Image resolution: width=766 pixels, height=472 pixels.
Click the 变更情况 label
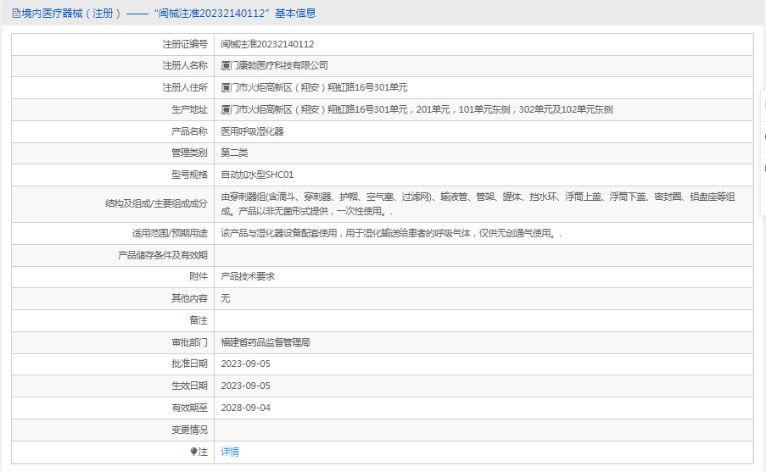(189, 430)
